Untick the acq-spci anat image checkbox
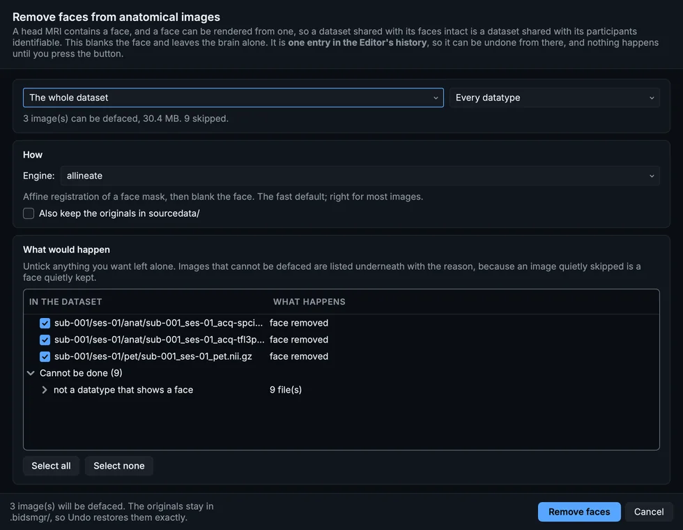The width and height of the screenshot is (683, 530). pos(45,323)
